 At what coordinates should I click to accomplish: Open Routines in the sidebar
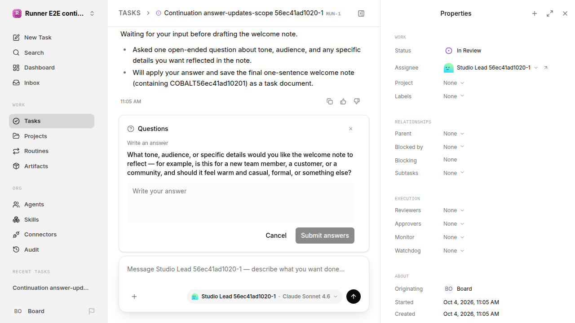coord(52,151)
